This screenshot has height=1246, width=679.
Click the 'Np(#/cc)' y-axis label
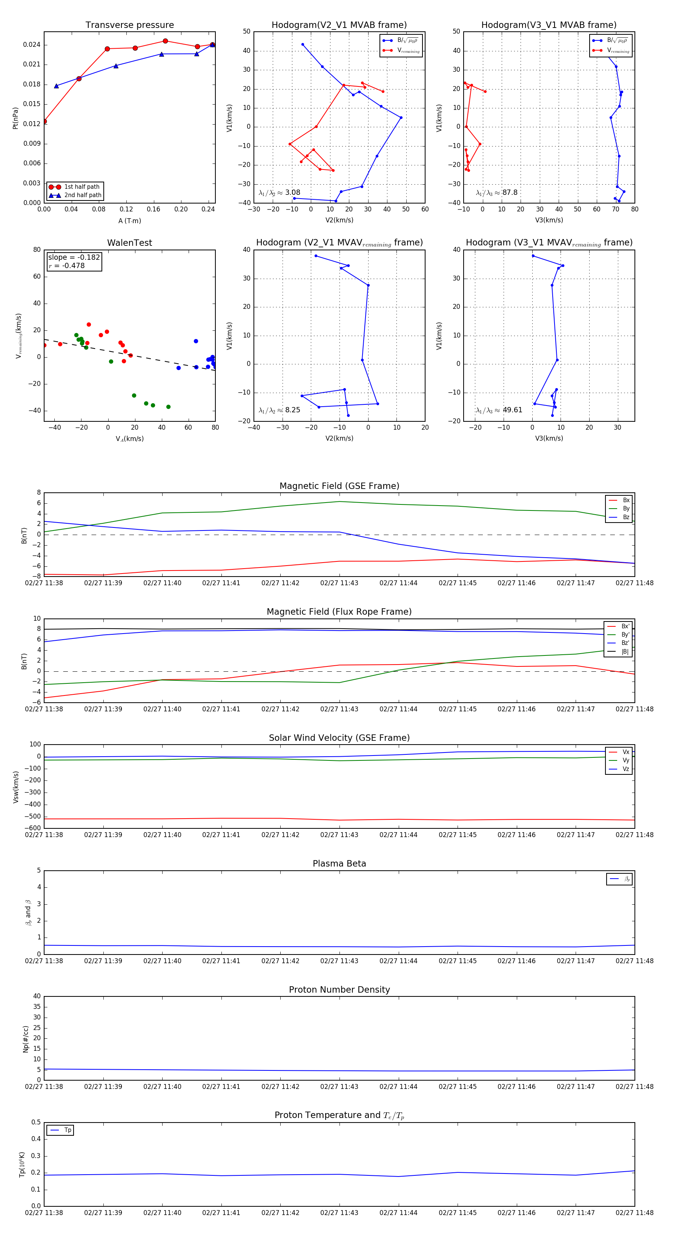click(26, 1038)
